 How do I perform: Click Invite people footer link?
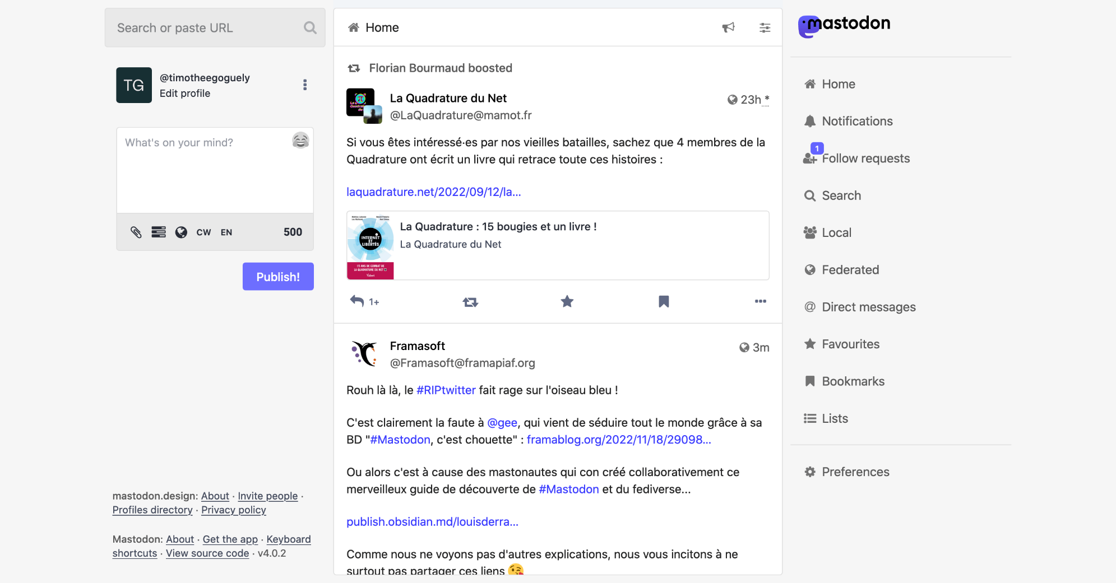(x=268, y=496)
